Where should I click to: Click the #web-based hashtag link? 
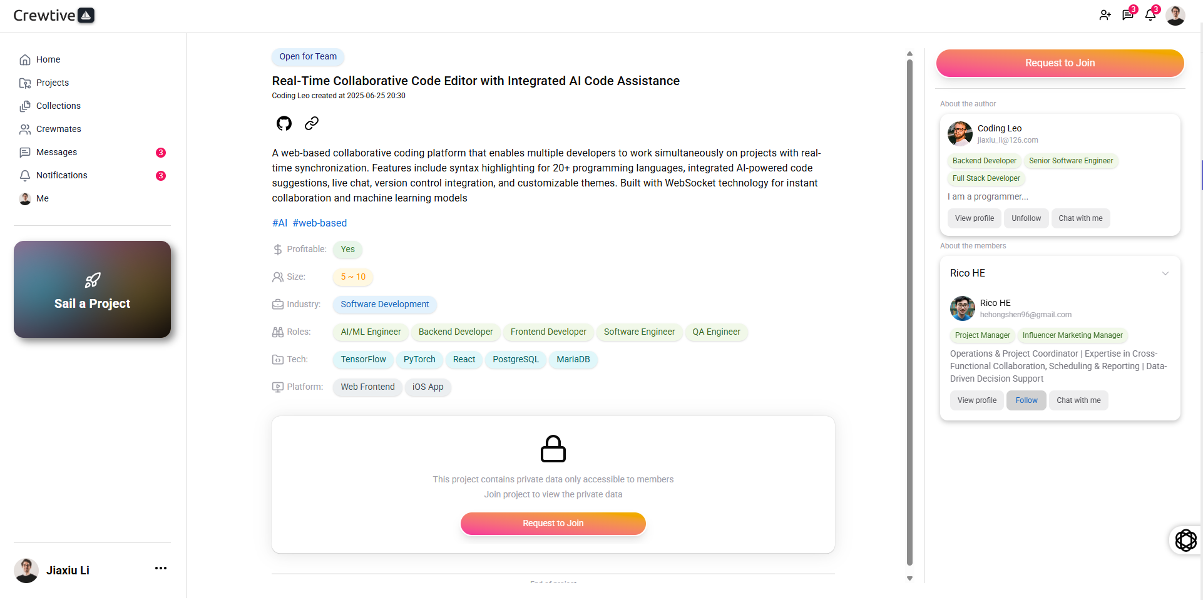coord(319,223)
